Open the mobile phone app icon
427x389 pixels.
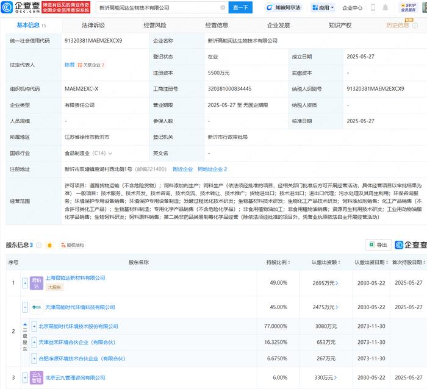(x=373, y=8)
